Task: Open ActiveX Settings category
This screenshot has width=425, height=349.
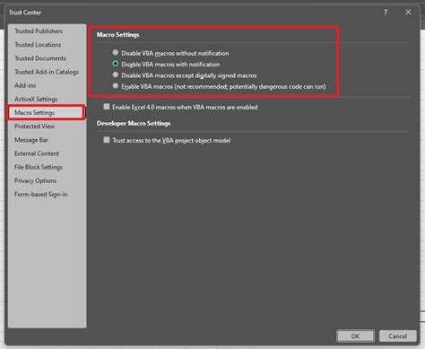Action: point(36,99)
